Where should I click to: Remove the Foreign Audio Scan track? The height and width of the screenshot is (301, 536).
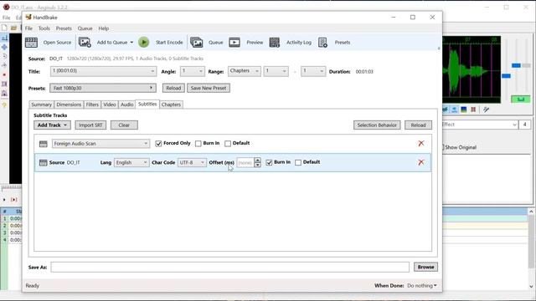click(x=421, y=143)
